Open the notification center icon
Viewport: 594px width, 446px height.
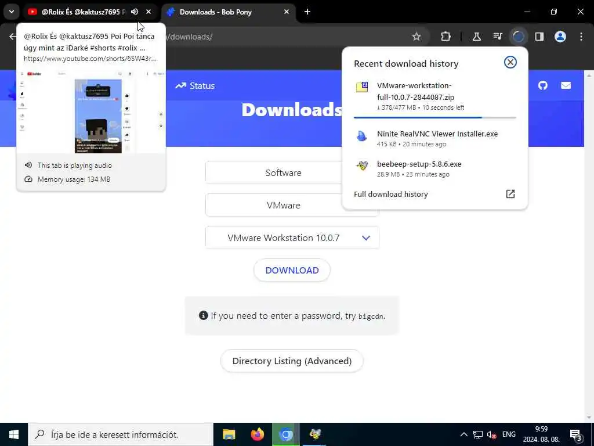click(576, 434)
